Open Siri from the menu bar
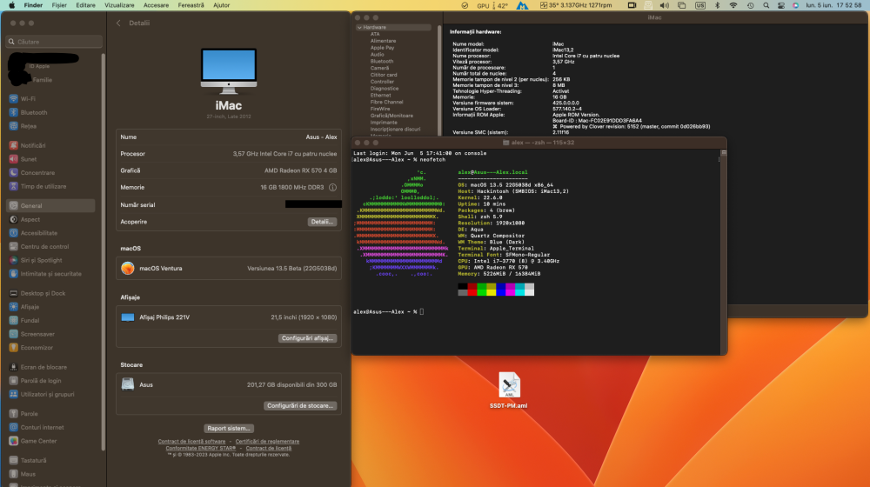 click(796, 5)
